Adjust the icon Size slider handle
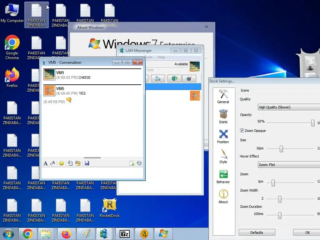 coord(281,149)
